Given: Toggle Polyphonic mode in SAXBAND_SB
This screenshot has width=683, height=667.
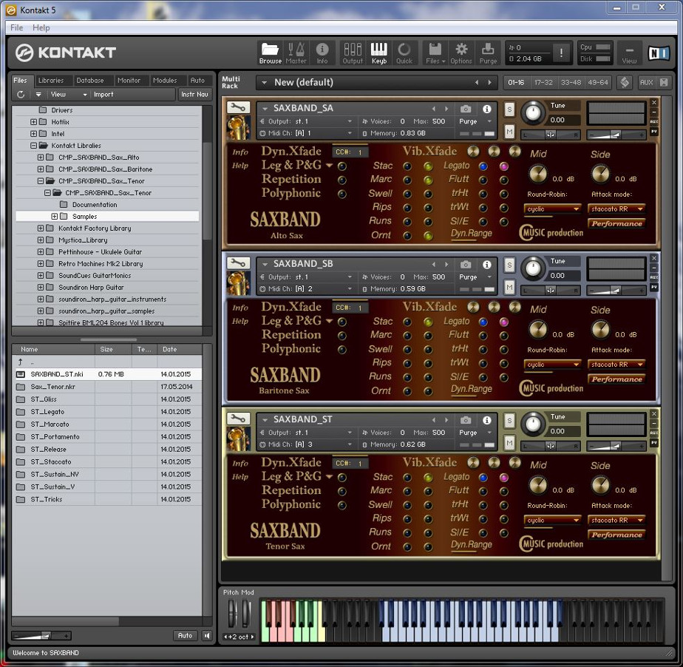Looking at the screenshot, I should pos(342,350).
